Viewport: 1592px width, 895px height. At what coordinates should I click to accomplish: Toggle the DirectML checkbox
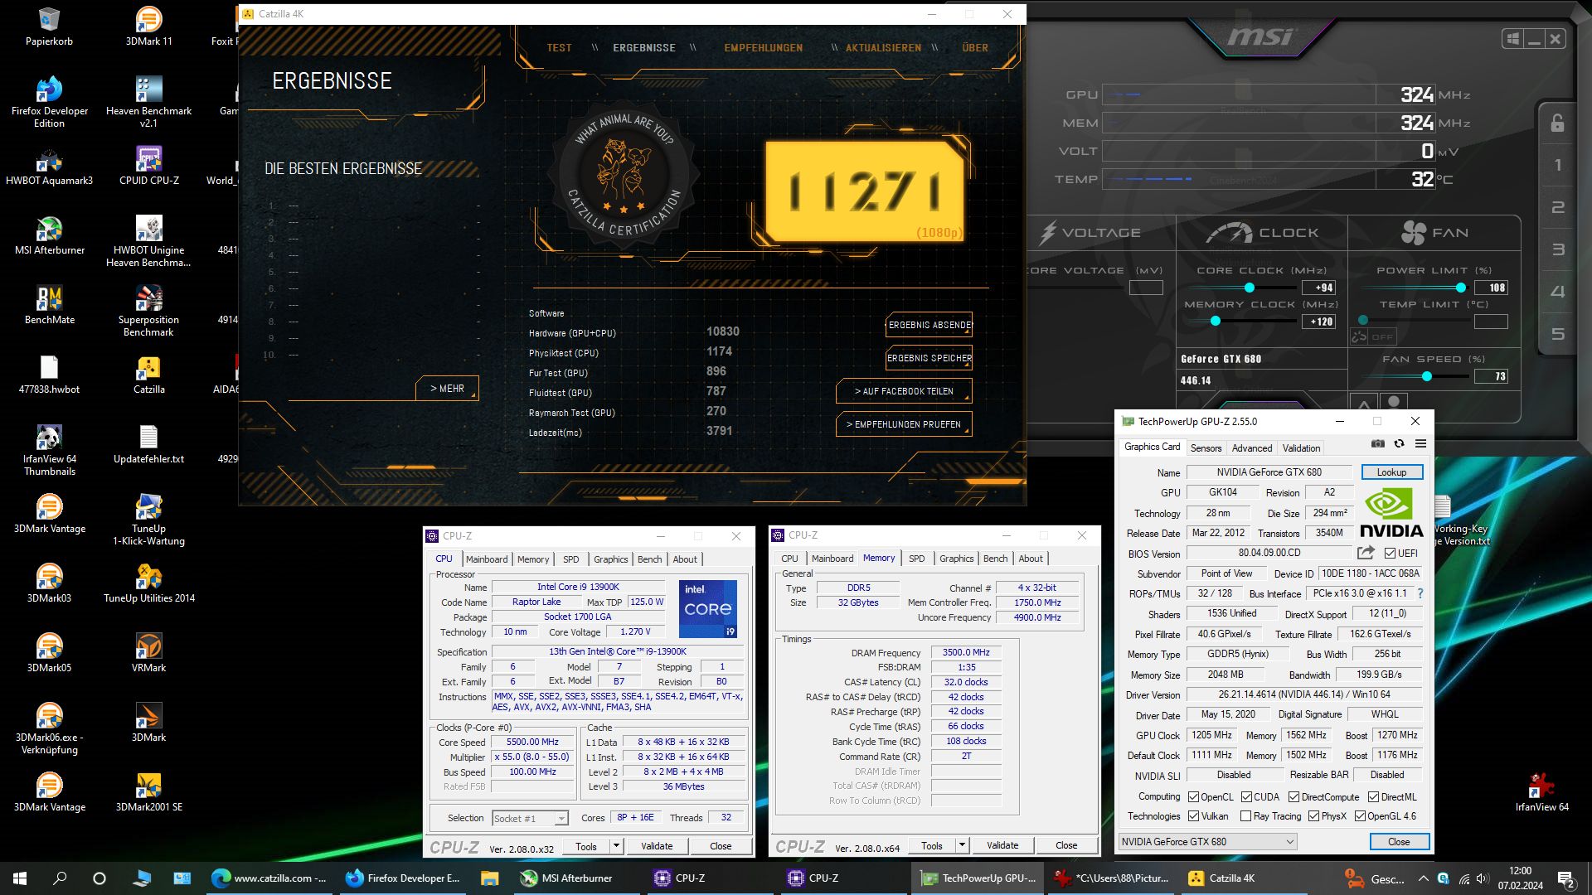(1373, 797)
